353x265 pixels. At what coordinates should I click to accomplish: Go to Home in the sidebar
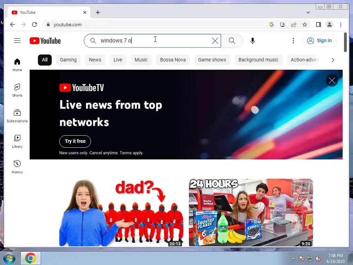click(17, 65)
